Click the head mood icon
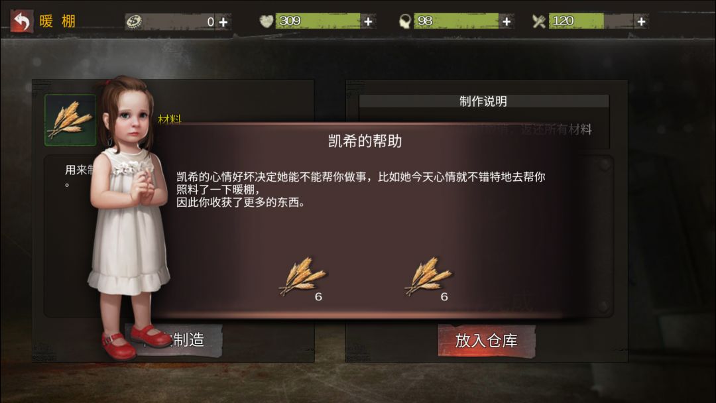 (404, 21)
